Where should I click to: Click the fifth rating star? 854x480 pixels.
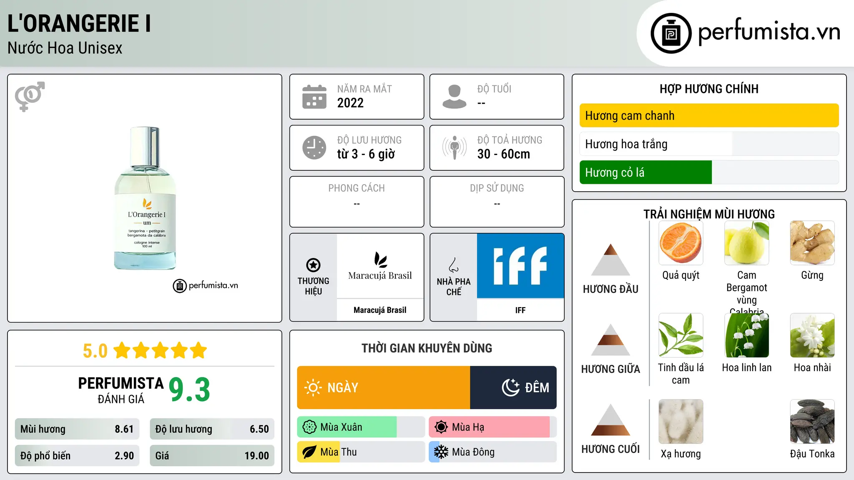click(x=198, y=350)
